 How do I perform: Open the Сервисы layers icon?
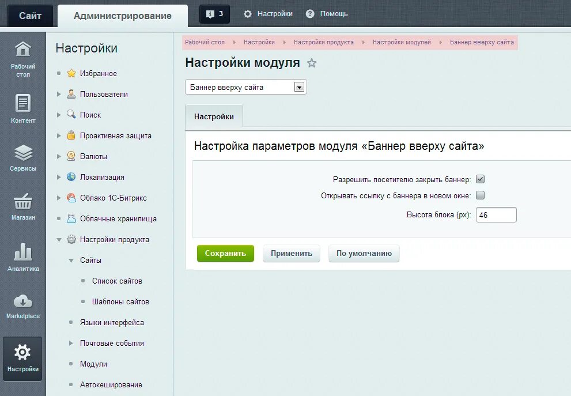23,153
